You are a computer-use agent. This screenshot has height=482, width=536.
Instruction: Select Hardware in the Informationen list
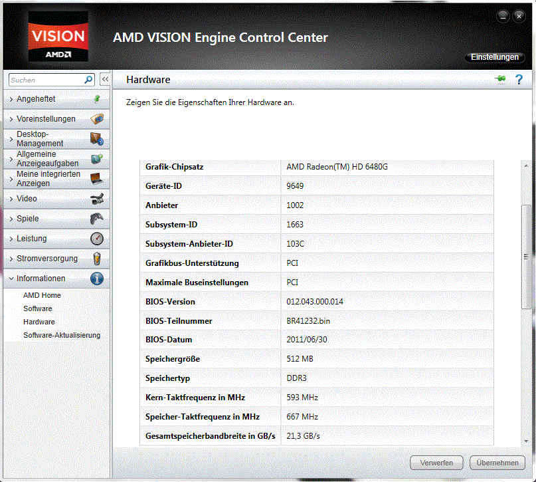[x=39, y=322]
